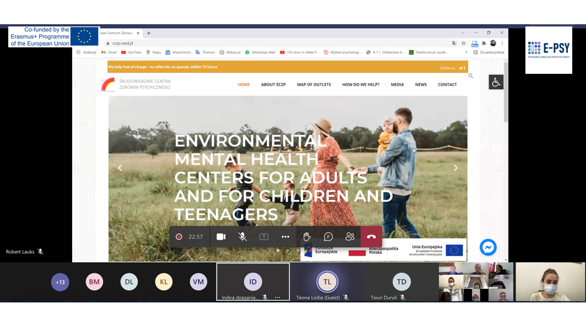Select the TL avatar of Teona Lodia
Image resolution: width=586 pixels, height=325 pixels.
point(327,281)
